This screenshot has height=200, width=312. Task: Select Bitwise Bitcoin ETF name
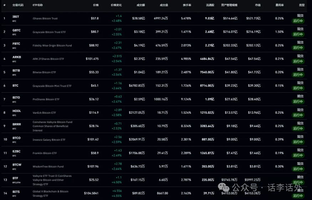coord(44,72)
